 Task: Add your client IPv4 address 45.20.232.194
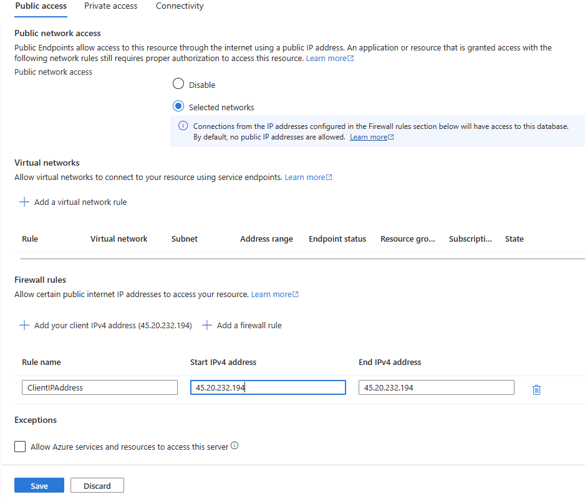click(x=113, y=325)
